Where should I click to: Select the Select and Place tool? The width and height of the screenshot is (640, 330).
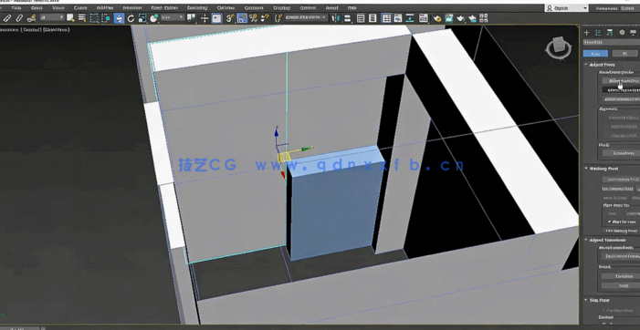[x=154, y=18]
